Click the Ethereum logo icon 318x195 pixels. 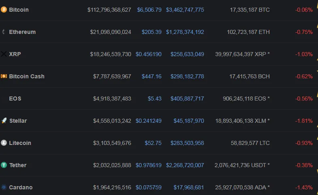tap(4, 32)
